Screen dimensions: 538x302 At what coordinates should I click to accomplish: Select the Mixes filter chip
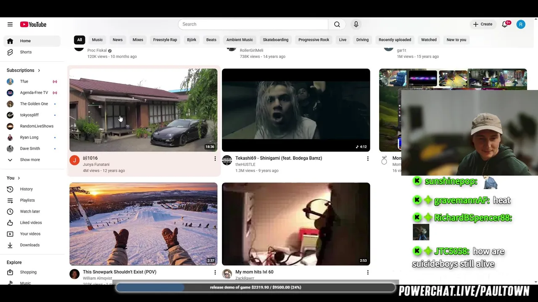click(x=138, y=40)
